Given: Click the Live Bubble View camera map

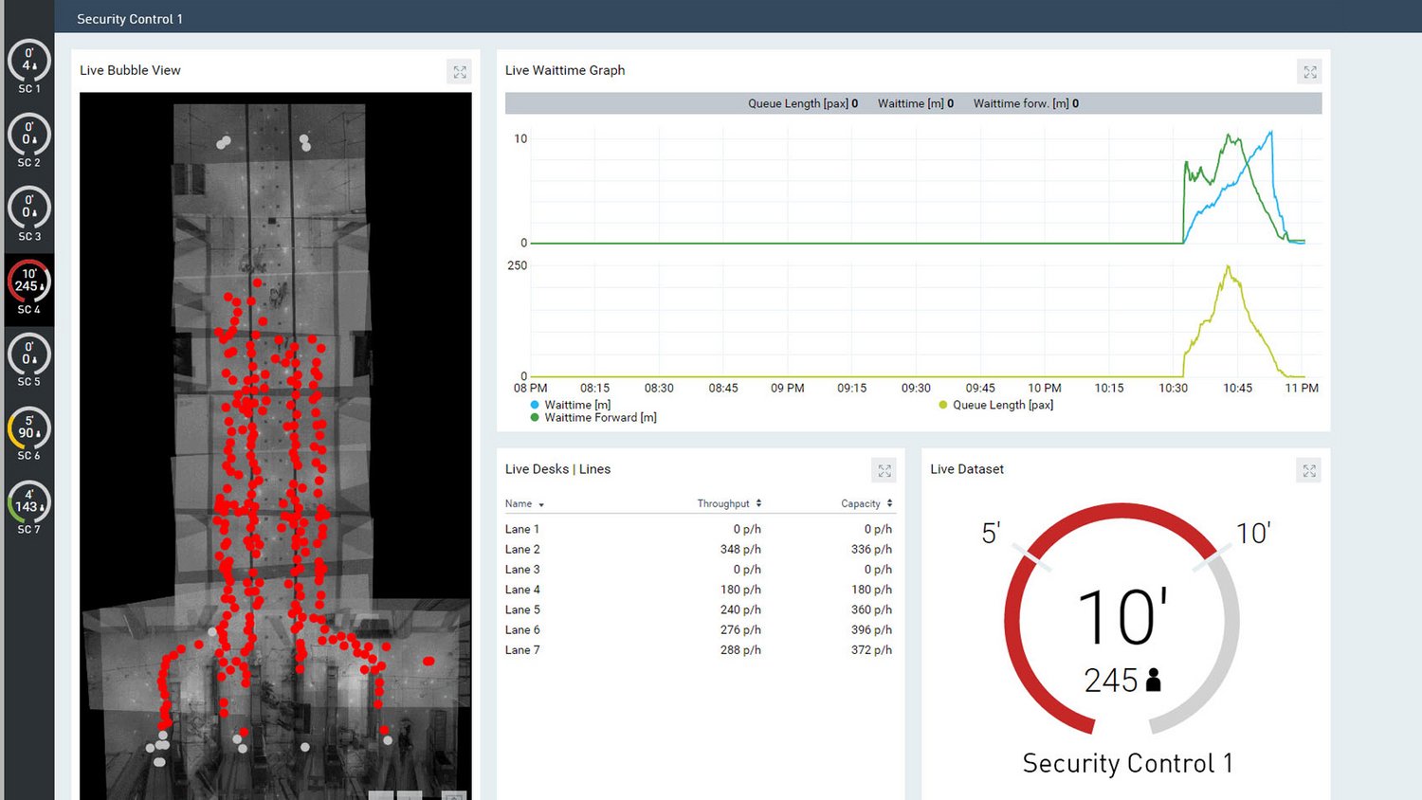Looking at the screenshot, I should tap(276, 445).
